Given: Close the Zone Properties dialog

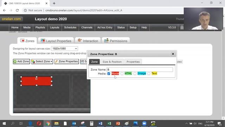Looking at the screenshot, I should tap(173, 54).
